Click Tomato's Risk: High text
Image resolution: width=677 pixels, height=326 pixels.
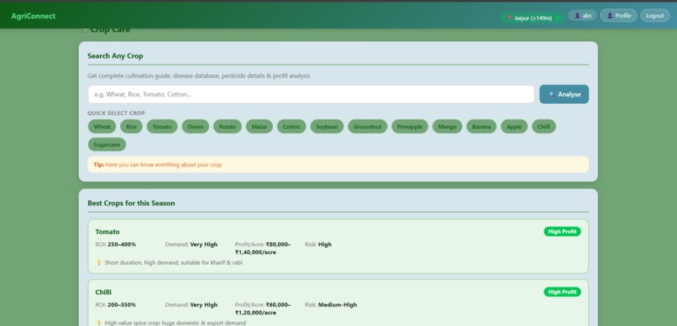[x=318, y=244]
